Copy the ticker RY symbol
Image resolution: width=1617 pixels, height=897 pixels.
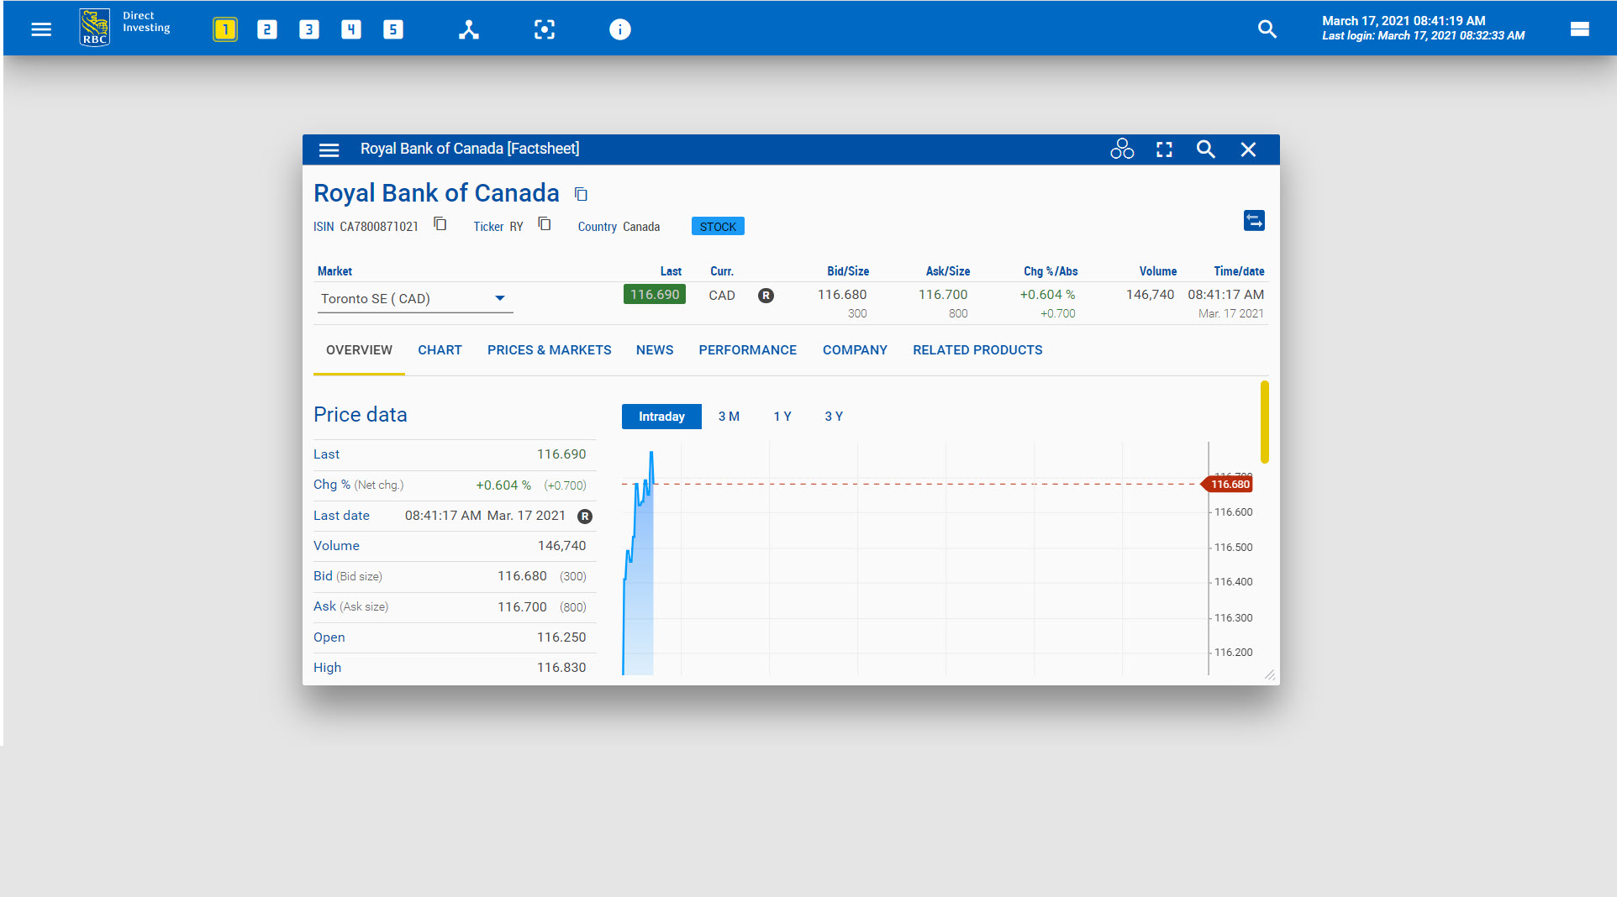point(545,223)
